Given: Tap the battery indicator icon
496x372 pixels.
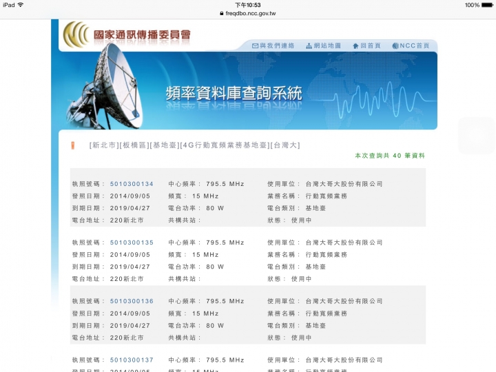Looking at the screenshot, I should (487, 5).
